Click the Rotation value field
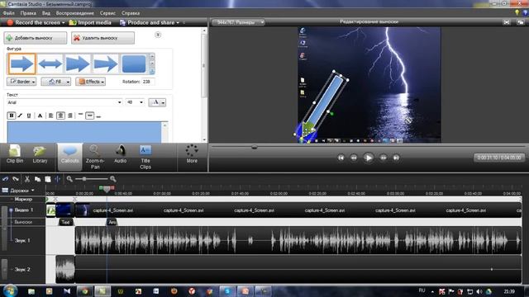 tap(148, 82)
